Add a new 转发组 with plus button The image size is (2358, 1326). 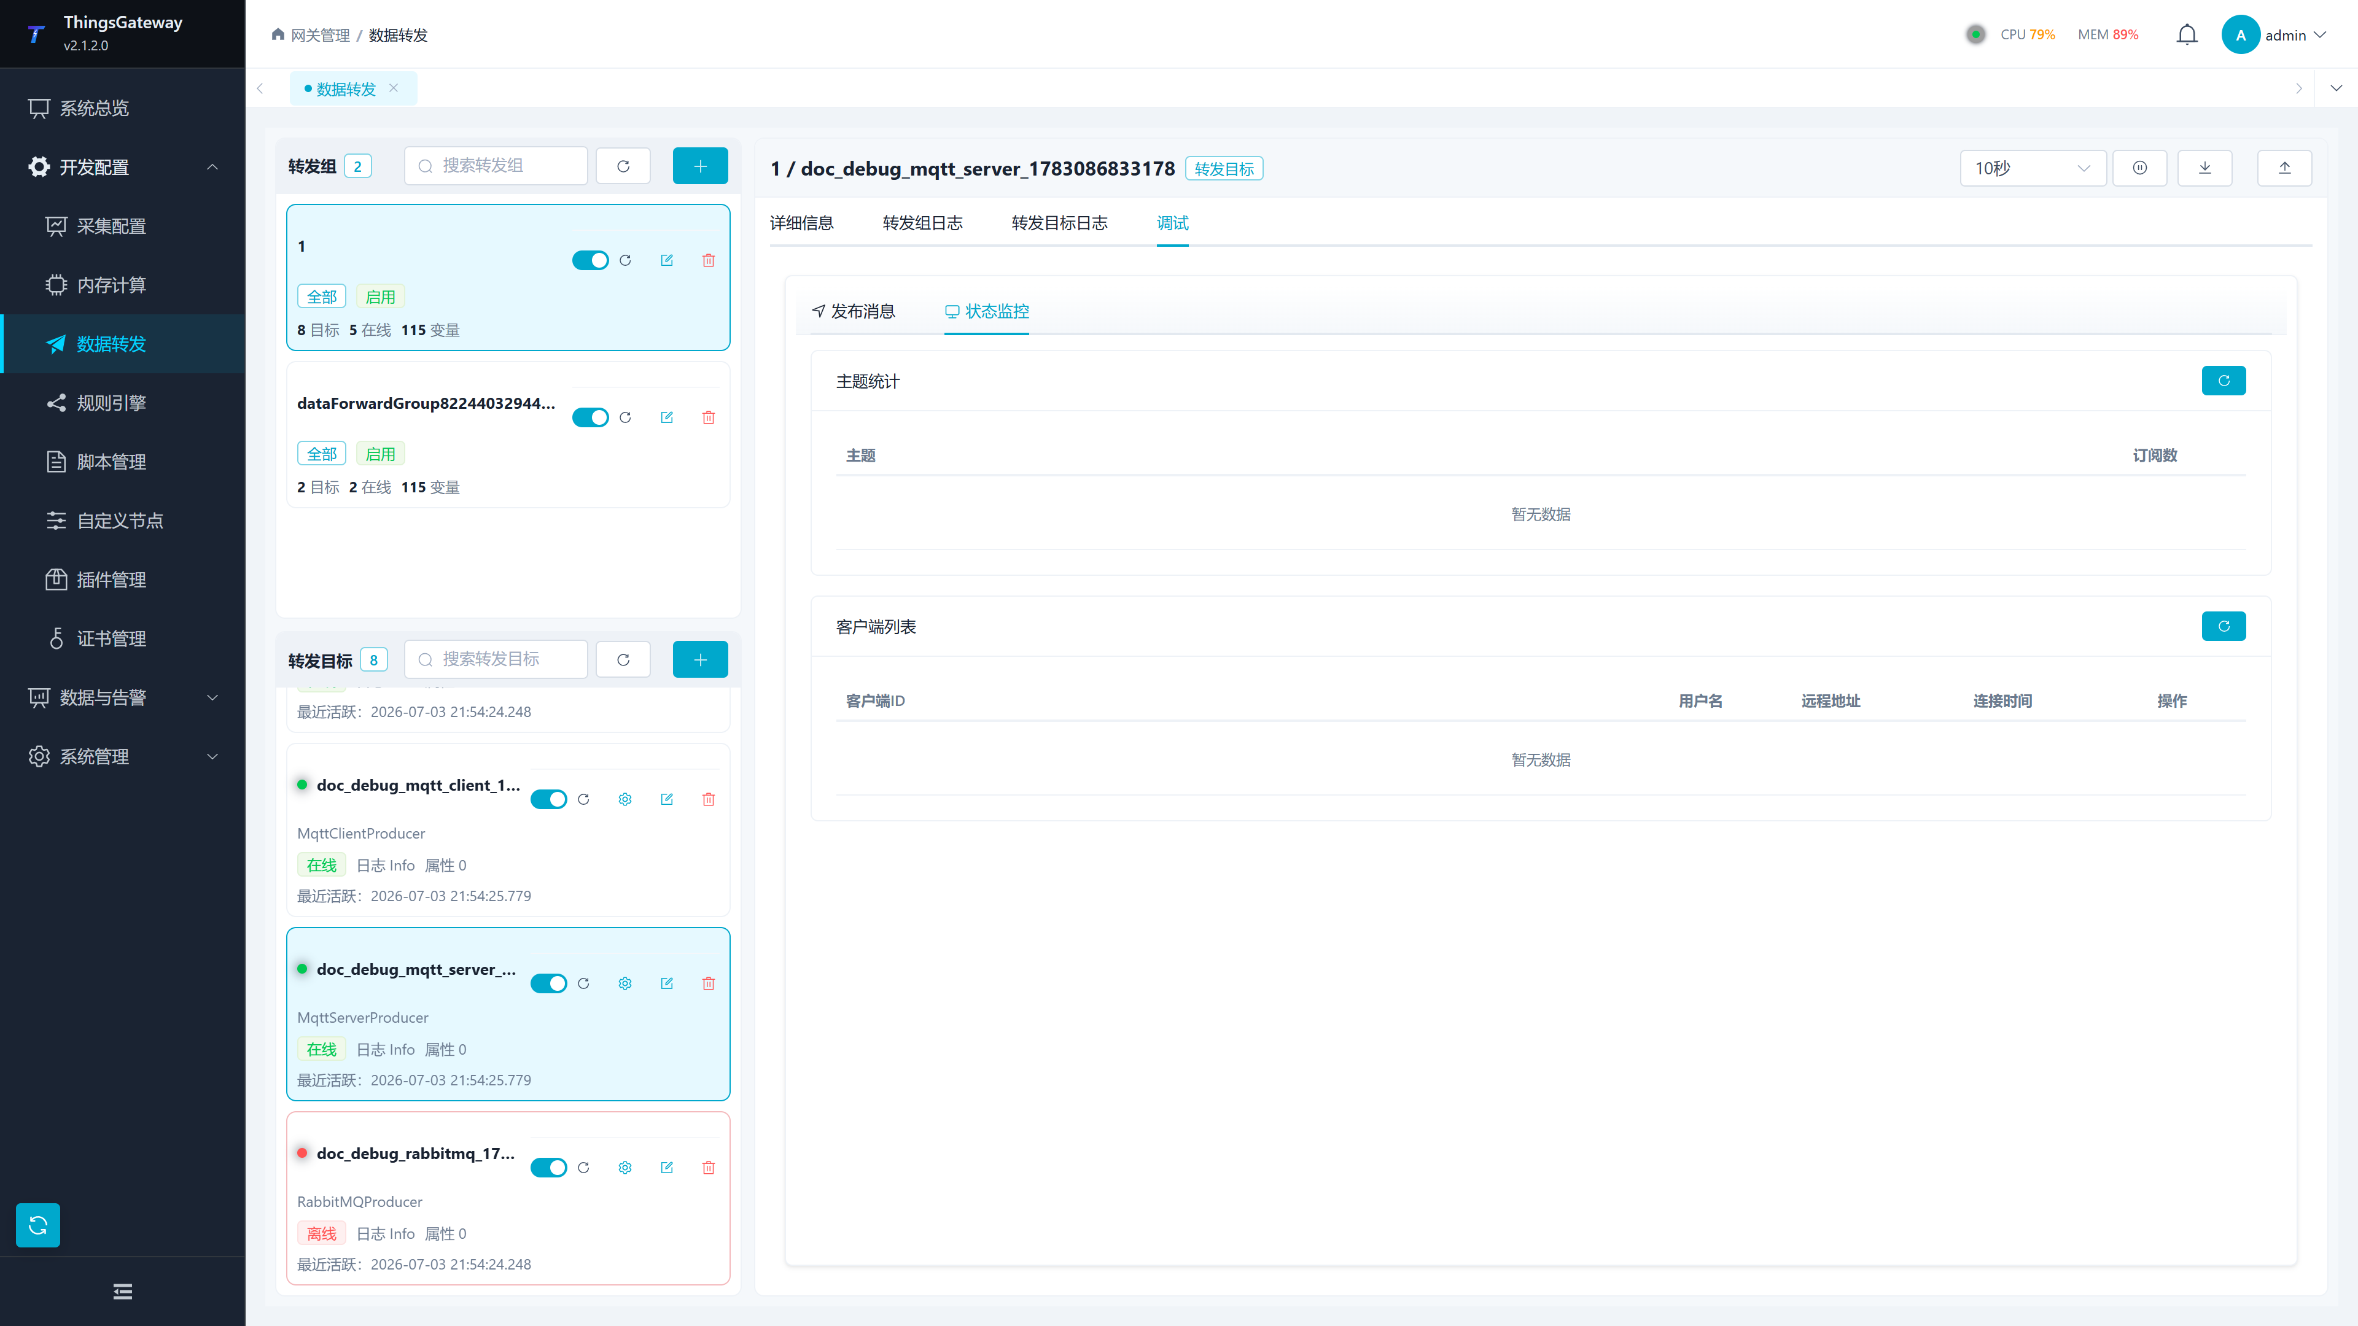tap(700, 166)
